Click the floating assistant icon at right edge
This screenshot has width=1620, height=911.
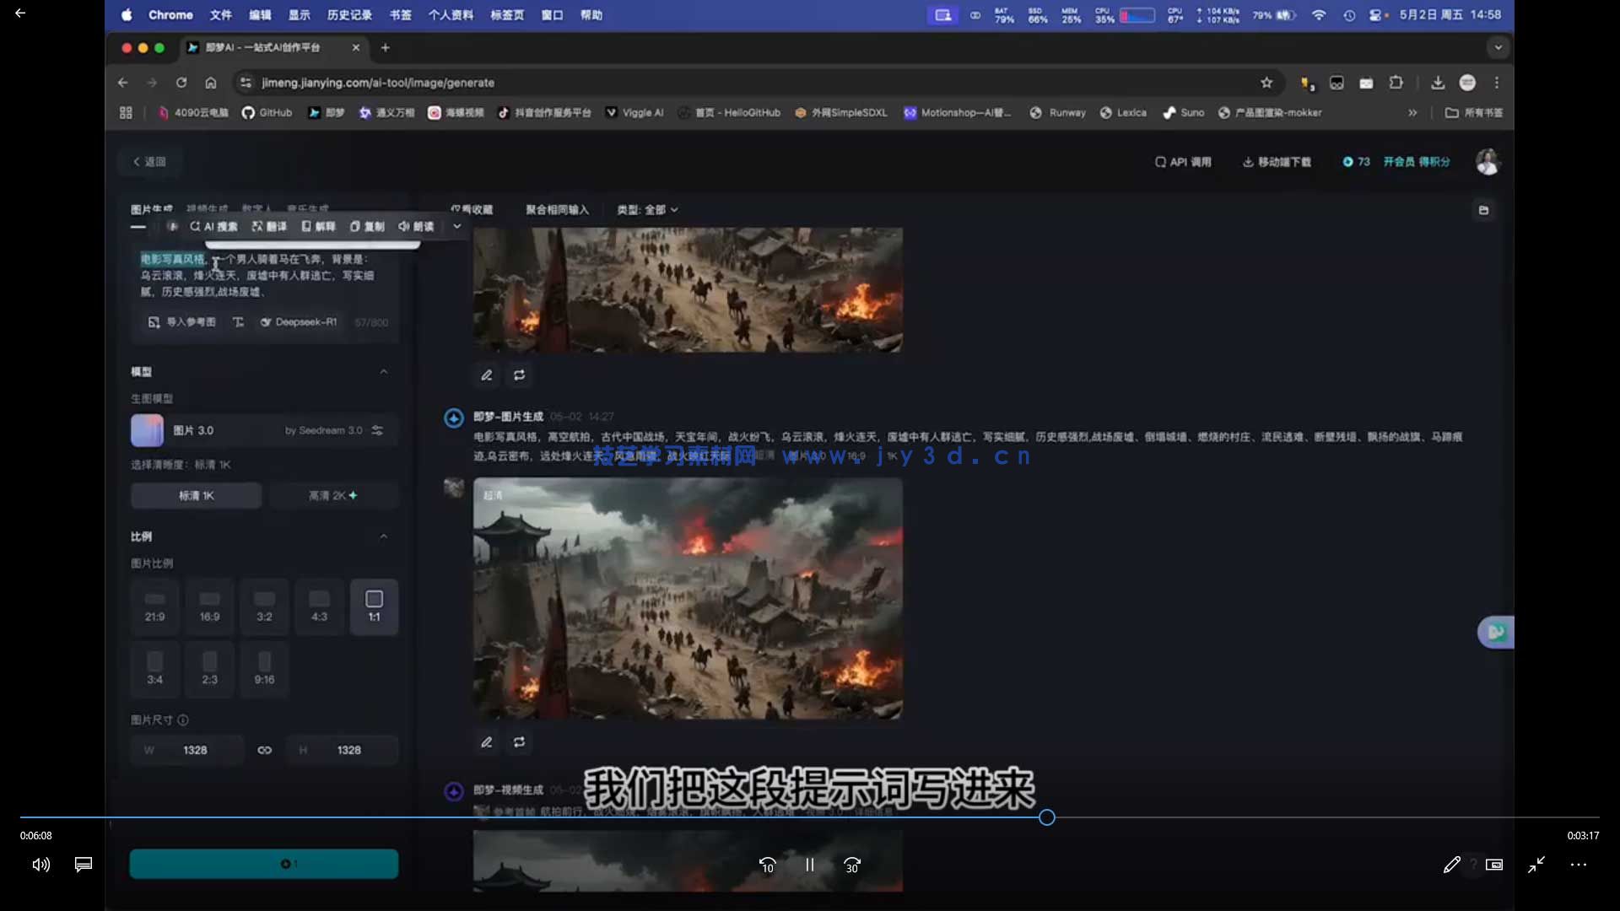pyautogui.click(x=1496, y=632)
